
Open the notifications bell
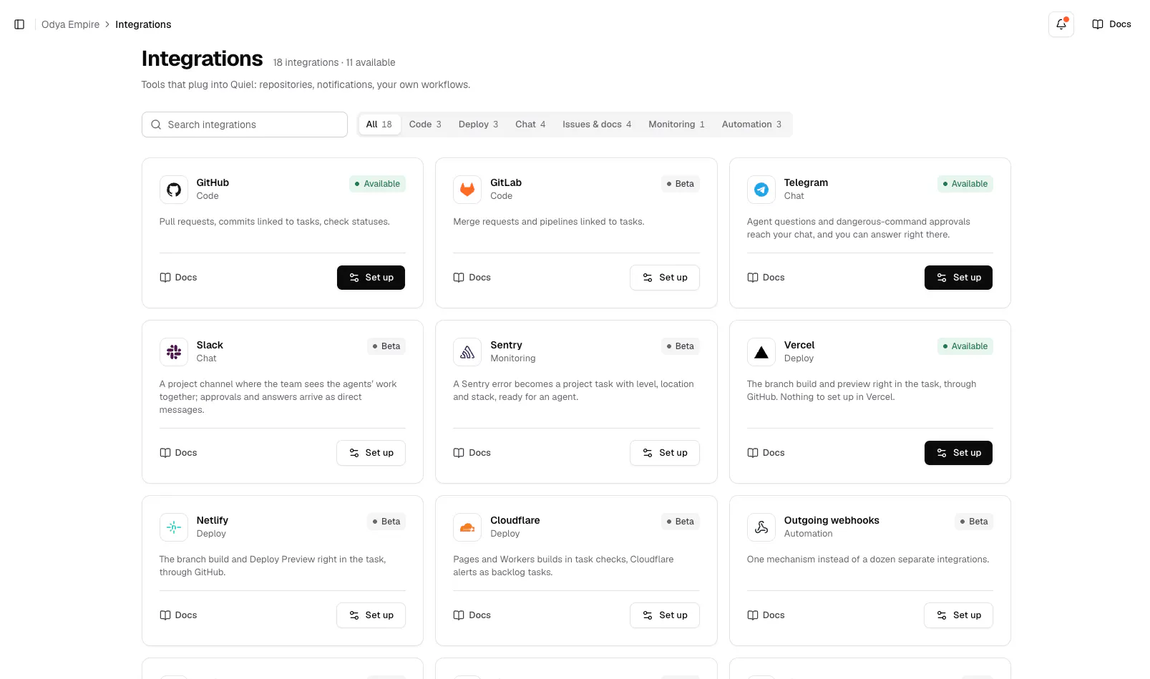point(1061,24)
